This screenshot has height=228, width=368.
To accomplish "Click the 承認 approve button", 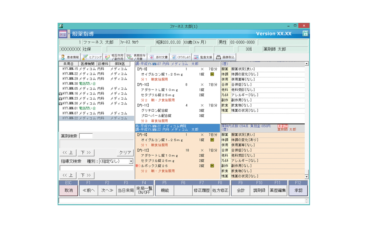I will [x=298, y=190].
